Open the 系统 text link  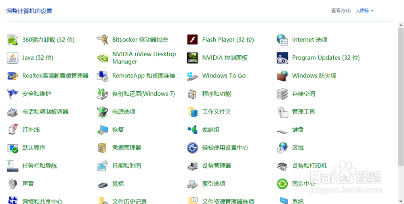click(298, 202)
